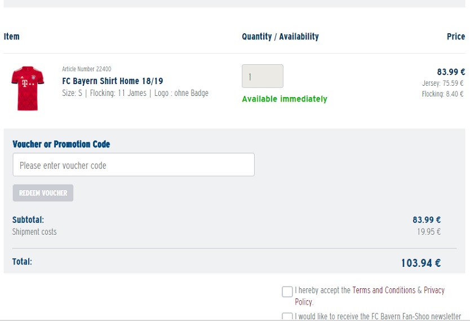Open the FC Bayern Shirt Home 18/19 link
Image resolution: width=470 pixels, height=321 pixels.
112,81
